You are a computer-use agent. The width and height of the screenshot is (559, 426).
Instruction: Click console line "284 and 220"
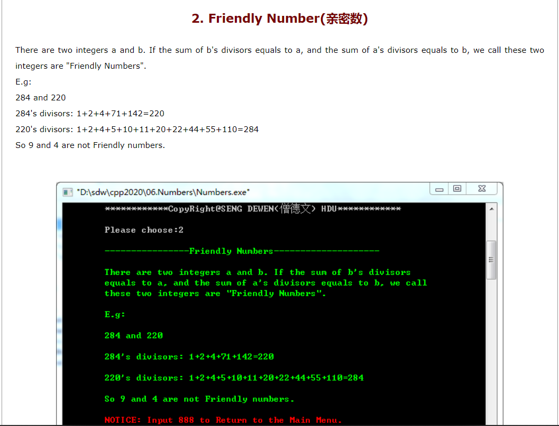(134, 336)
